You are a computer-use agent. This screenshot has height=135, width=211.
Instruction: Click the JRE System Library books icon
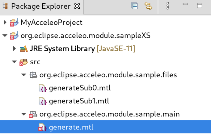24,49
